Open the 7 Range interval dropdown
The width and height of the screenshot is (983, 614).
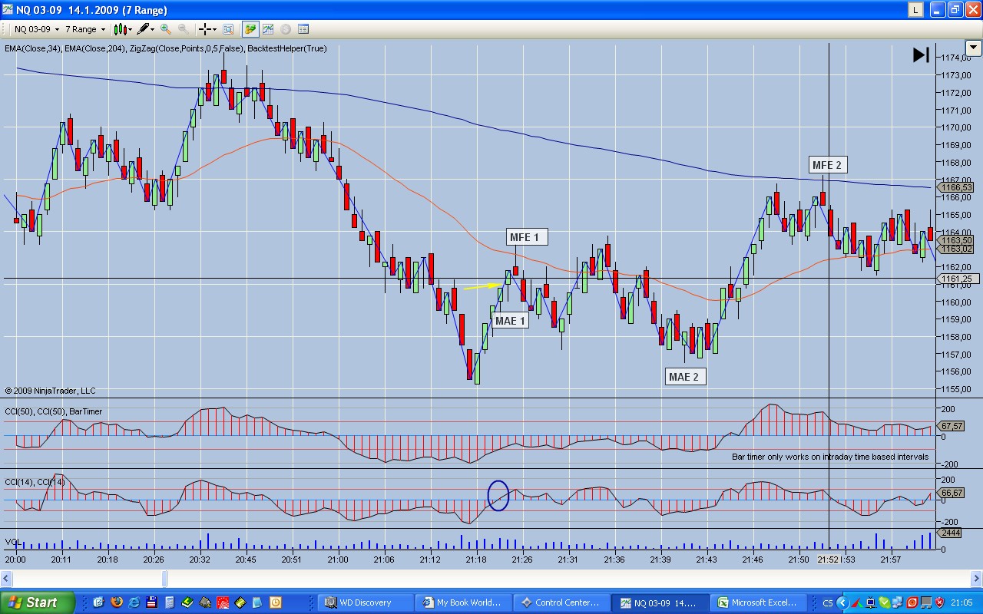point(84,29)
